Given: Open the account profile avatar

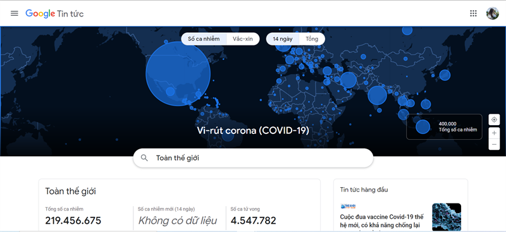Looking at the screenshot, I should coord(493,13).
